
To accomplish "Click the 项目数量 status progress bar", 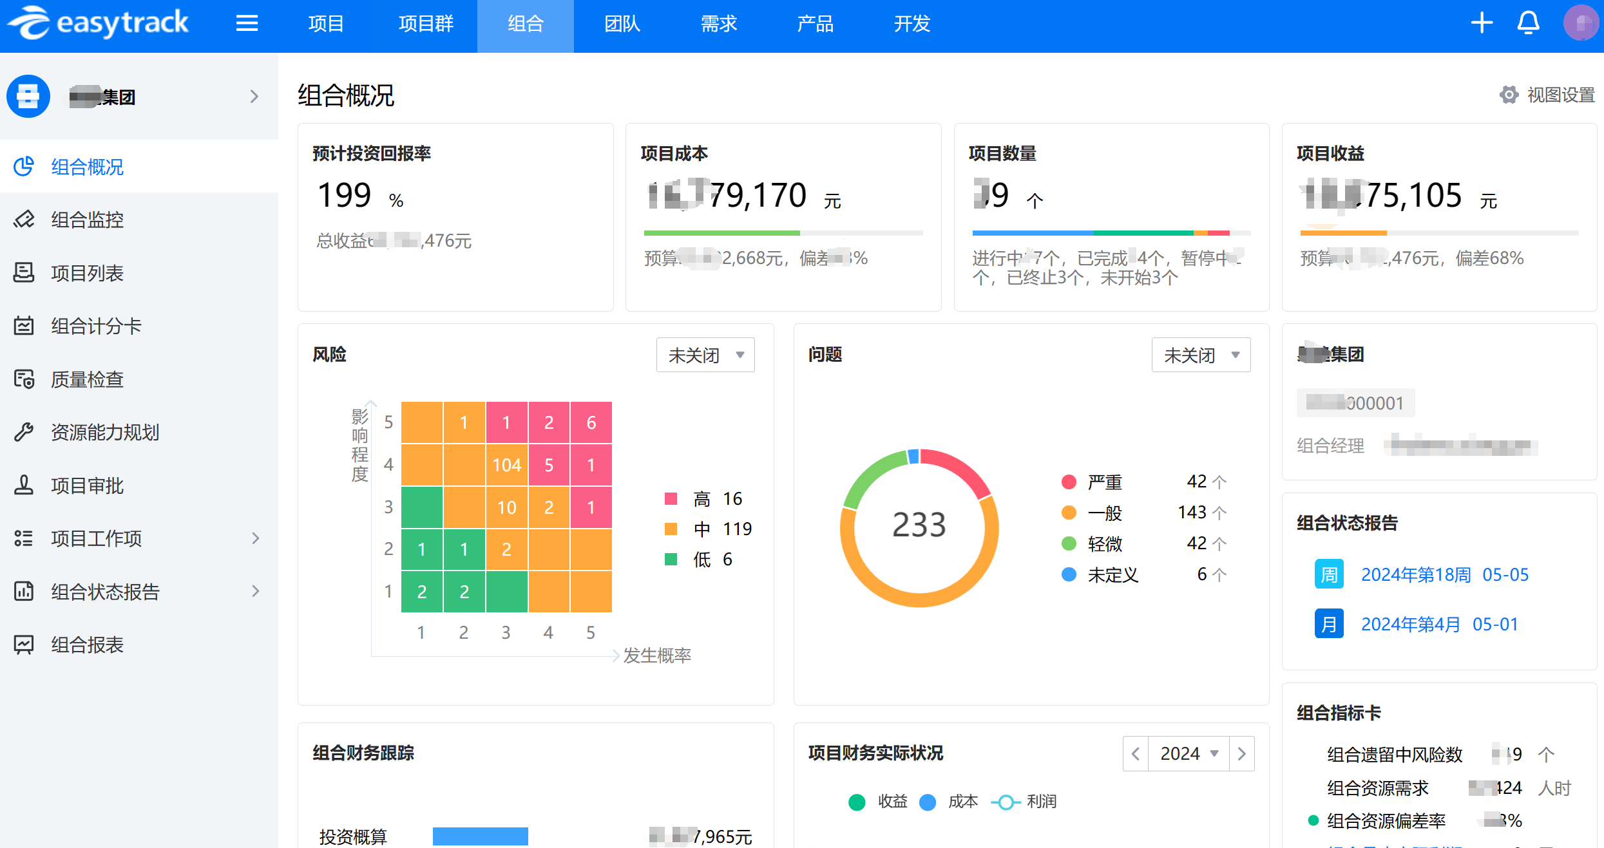I will 1111,233.
